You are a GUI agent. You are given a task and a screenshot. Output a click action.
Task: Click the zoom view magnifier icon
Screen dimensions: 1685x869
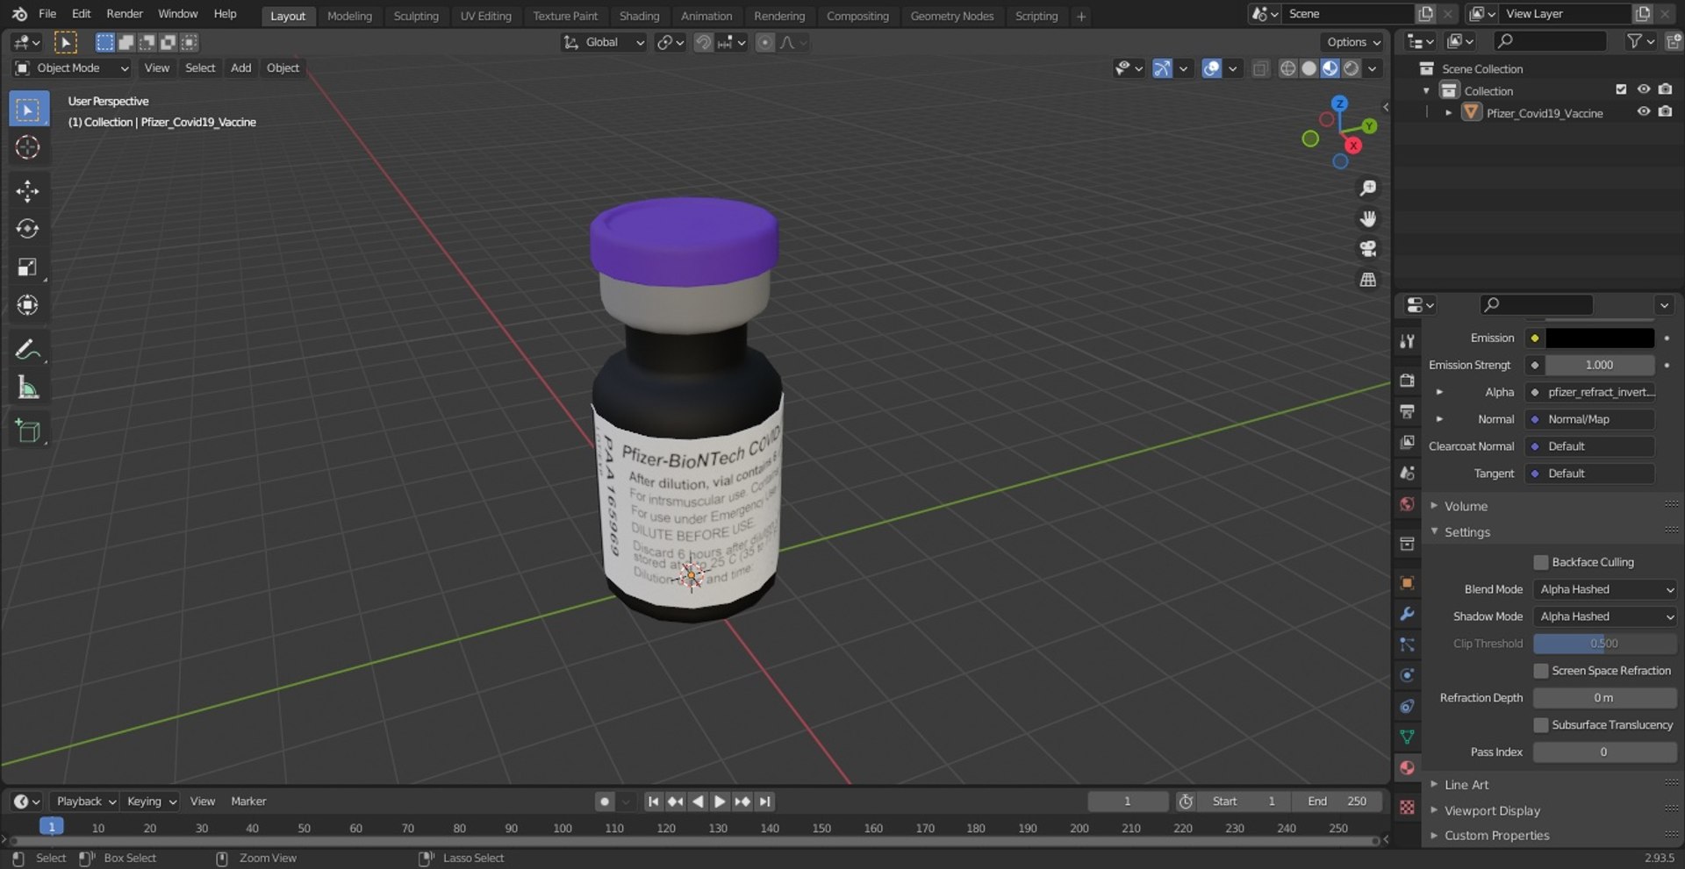(x=1367, y=189)
